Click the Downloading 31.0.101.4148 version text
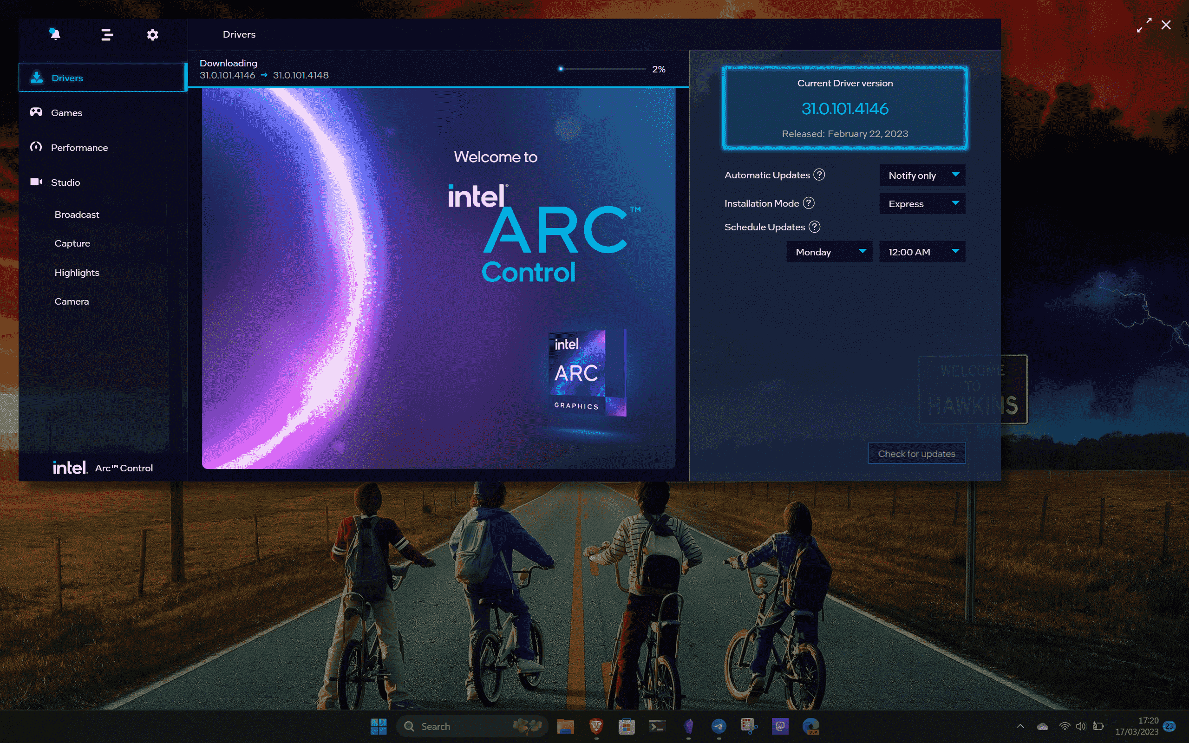Image resolution: width=1189 pixels, height=743 pixels. click(x=301, y=75)
